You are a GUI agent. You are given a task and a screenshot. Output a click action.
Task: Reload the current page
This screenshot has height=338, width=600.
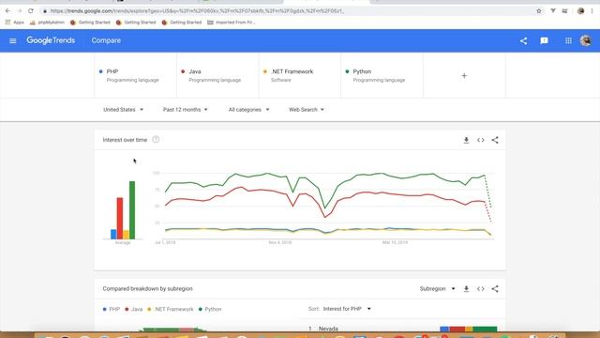(x=31, y=11)
